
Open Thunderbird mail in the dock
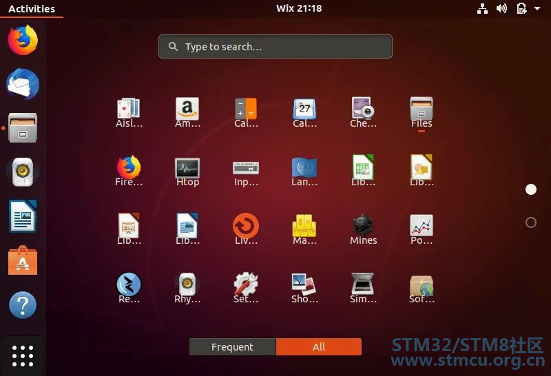point(23,84)
